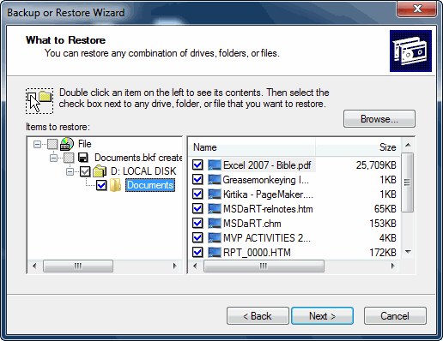The image size is (443, 341).
Task: Click the backup tape wizard icon in header
Action: tap(410, 51)
